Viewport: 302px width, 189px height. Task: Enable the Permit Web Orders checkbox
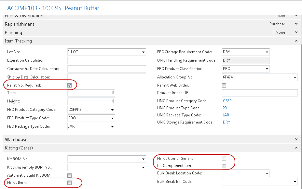tap(224, 86)
